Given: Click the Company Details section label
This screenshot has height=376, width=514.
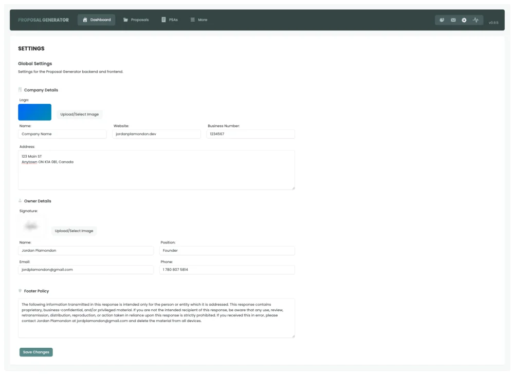Looking at the screenshot, I should coord(41,90).
